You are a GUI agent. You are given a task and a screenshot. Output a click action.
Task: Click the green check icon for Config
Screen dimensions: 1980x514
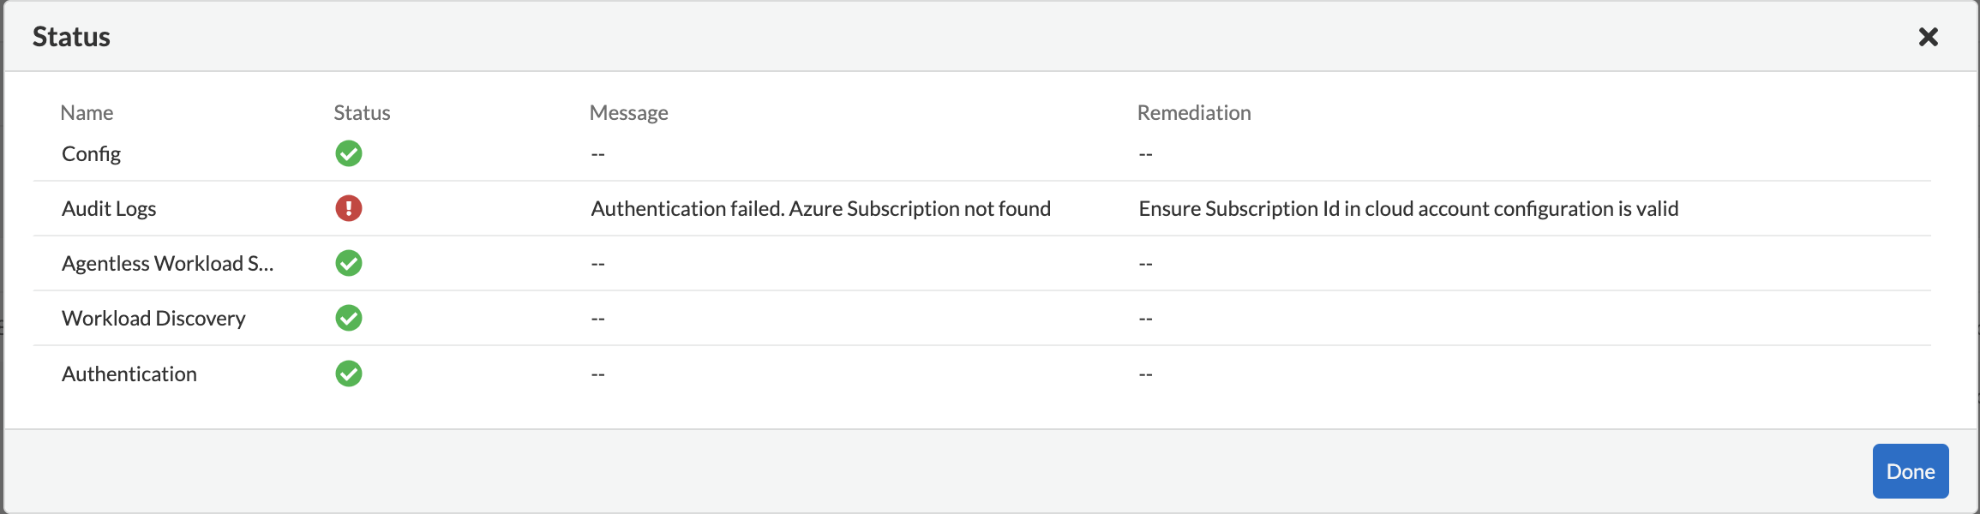[x=349, y=153]
